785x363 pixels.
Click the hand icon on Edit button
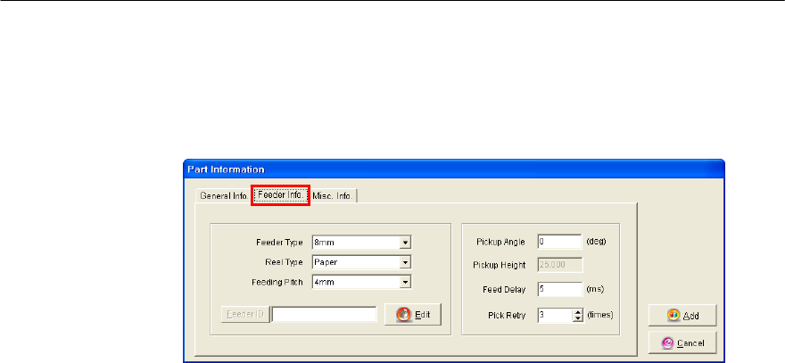pyautogui.click(x=403, y=315)
